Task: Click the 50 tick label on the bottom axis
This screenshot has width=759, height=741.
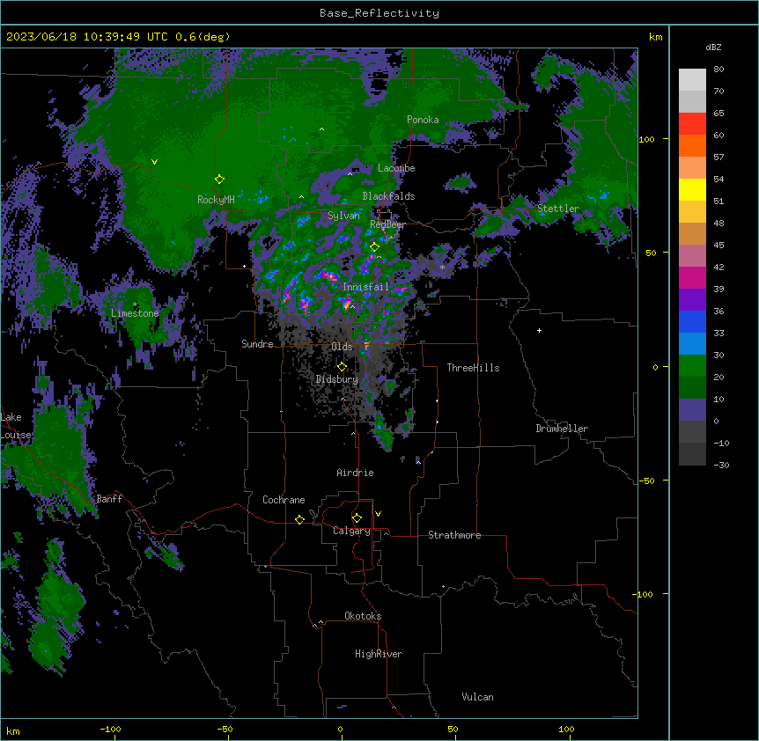Action: 453,729
